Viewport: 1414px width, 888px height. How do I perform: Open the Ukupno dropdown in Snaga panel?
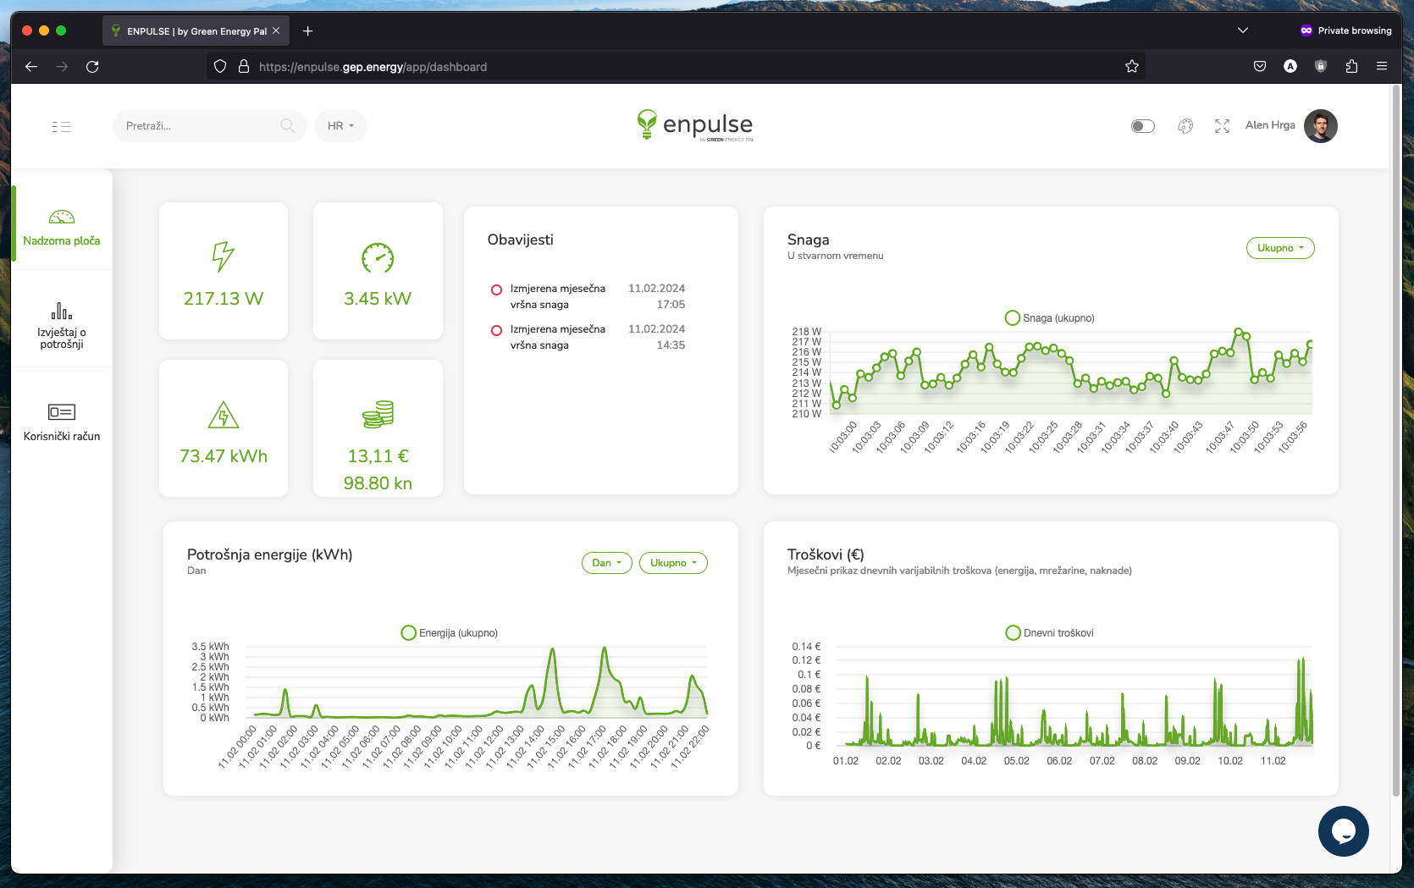pos(1279,248)
